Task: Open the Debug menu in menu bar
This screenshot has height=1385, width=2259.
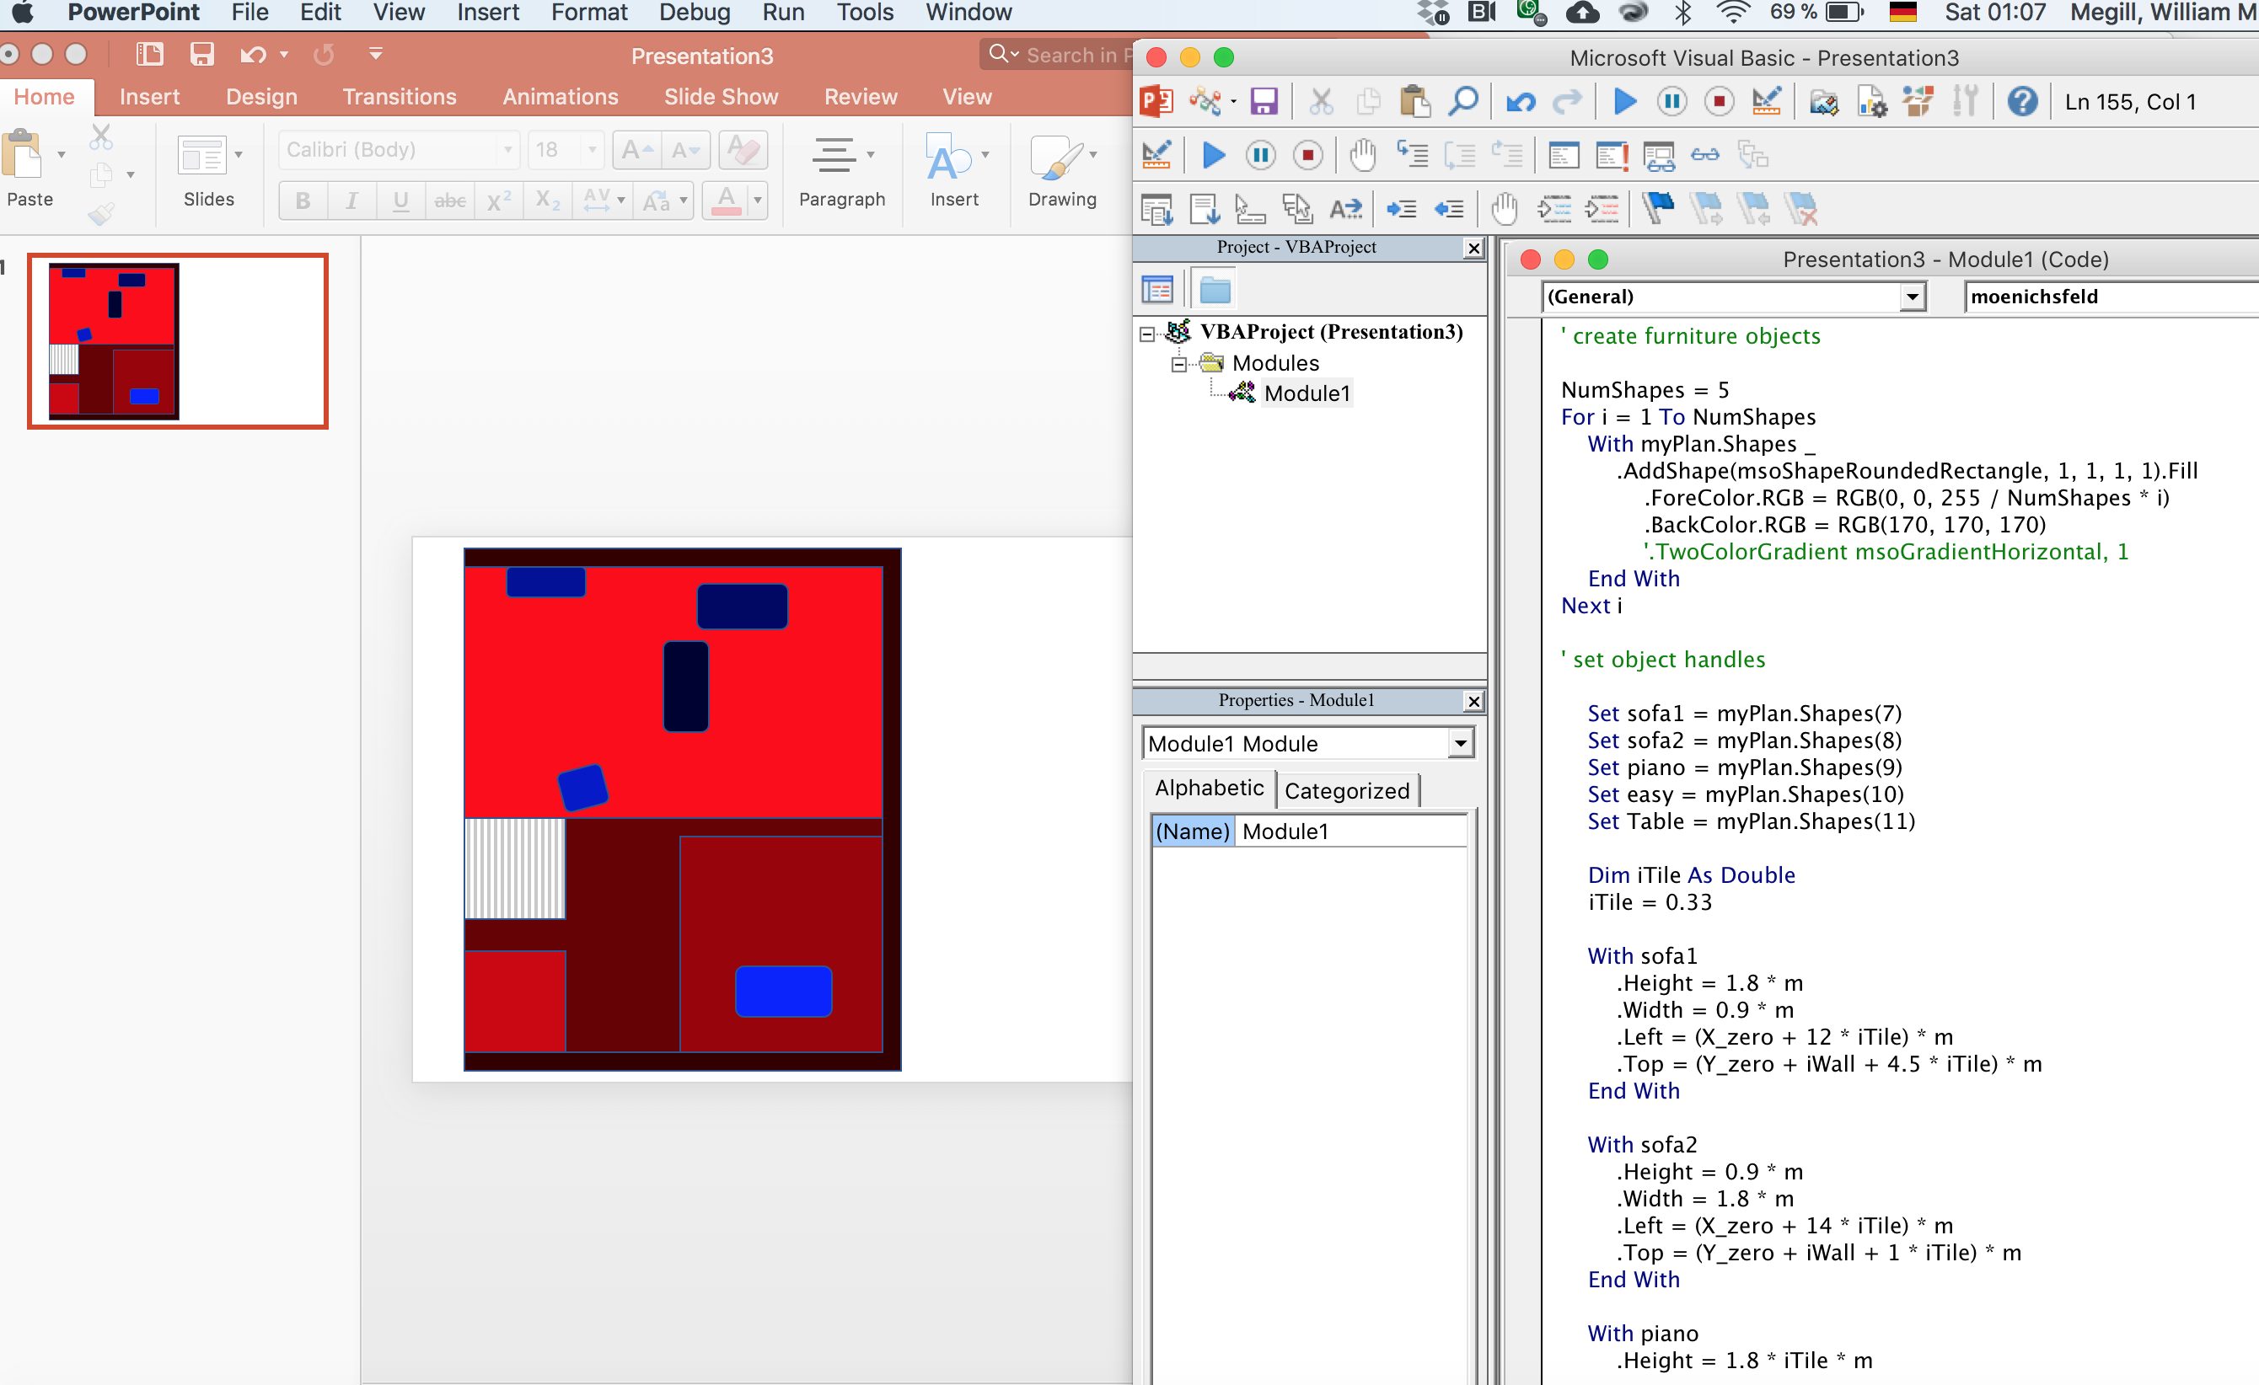Action: 694,13
